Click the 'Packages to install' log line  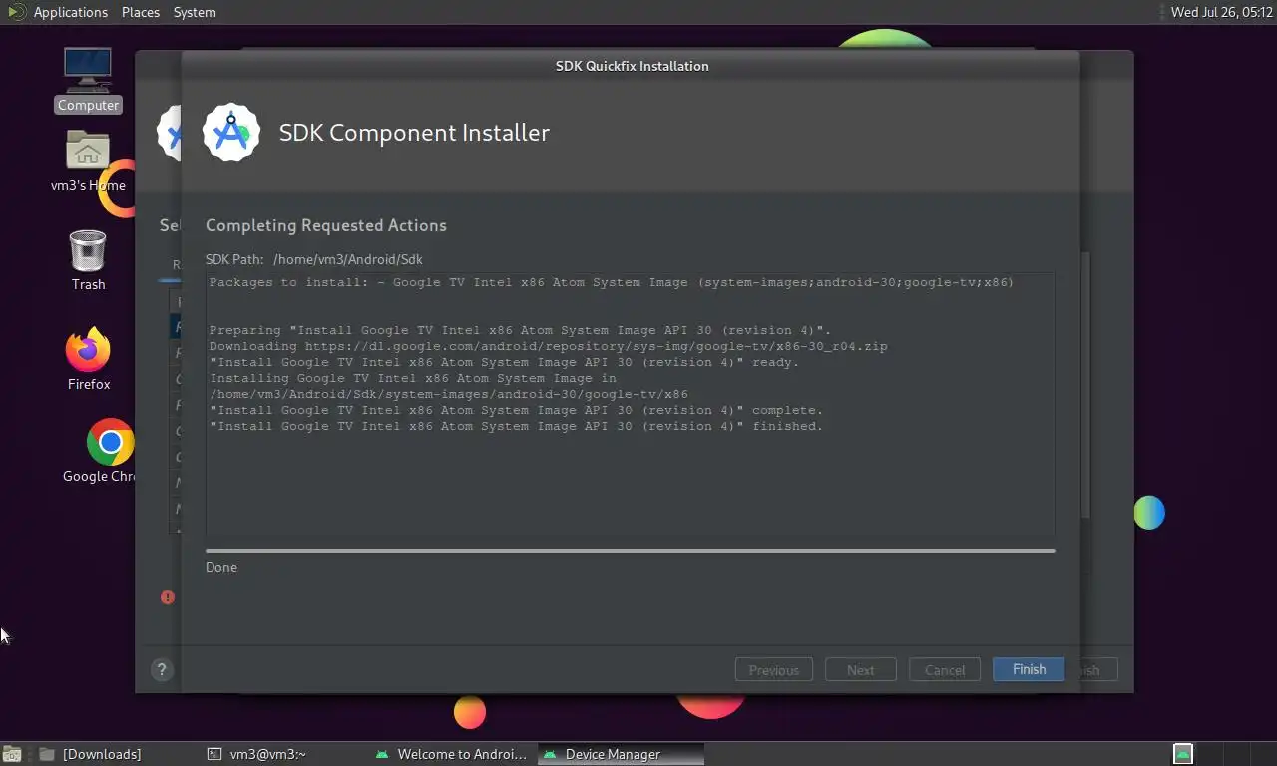[611, 282]
